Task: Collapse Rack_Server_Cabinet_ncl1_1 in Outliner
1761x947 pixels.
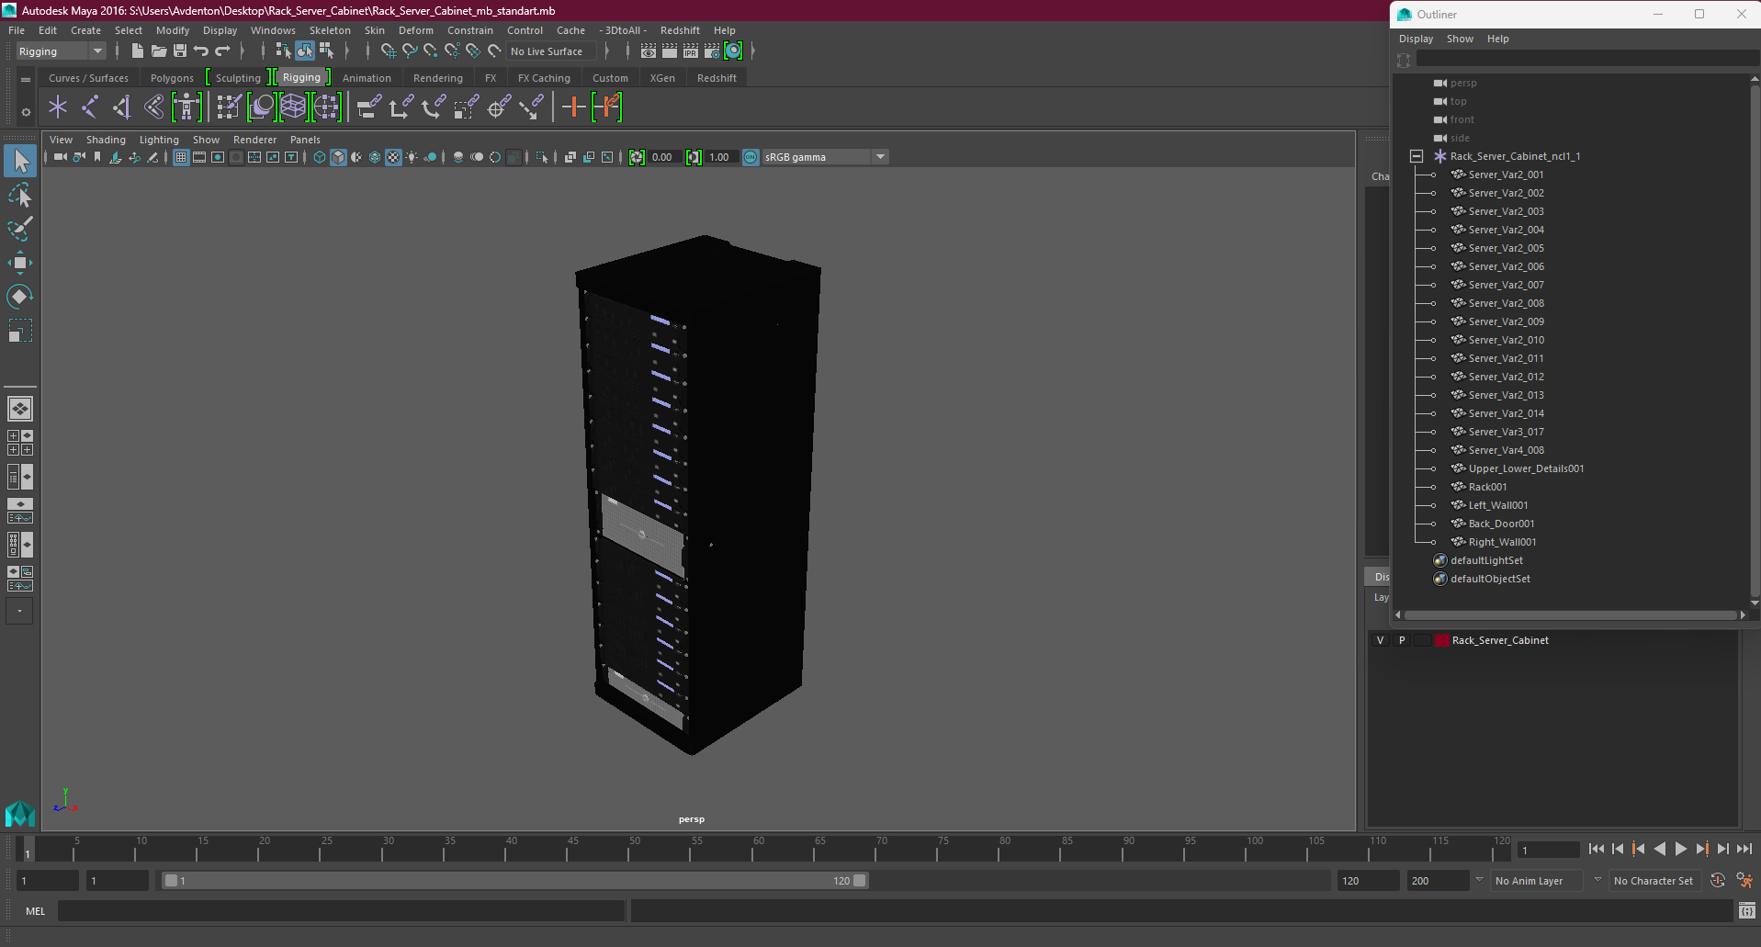Action: 1417,156
